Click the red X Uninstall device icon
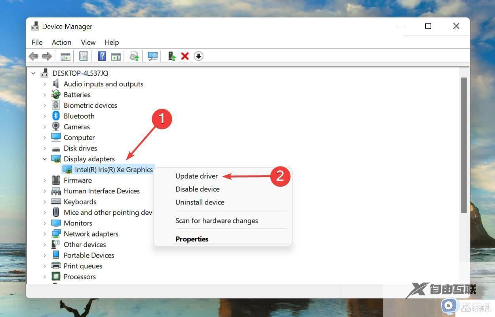Screen dimensions: 495x317 tap(185, 56)
